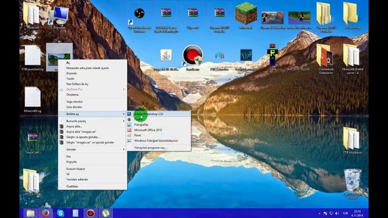This screenshot has width=388, height=218.
Task: Select the purple-ground Minecraft screenshot thumbnail
Action: pos(299,18)
